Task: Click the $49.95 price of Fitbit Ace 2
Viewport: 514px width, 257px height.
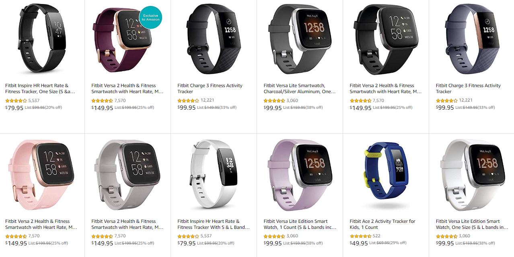Action: [x=359, y=243]
